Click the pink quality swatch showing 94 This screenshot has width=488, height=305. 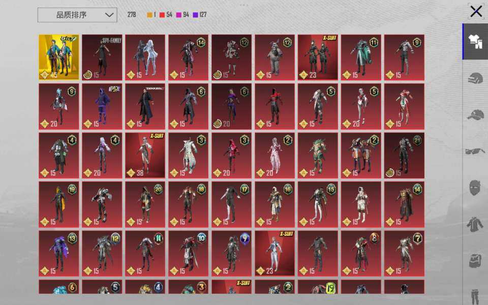pyautogui.click(x=179, y=15)
